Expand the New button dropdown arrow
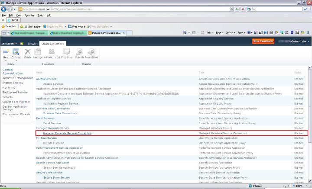This screenshot has width=312, height=189. click(6, 61)
